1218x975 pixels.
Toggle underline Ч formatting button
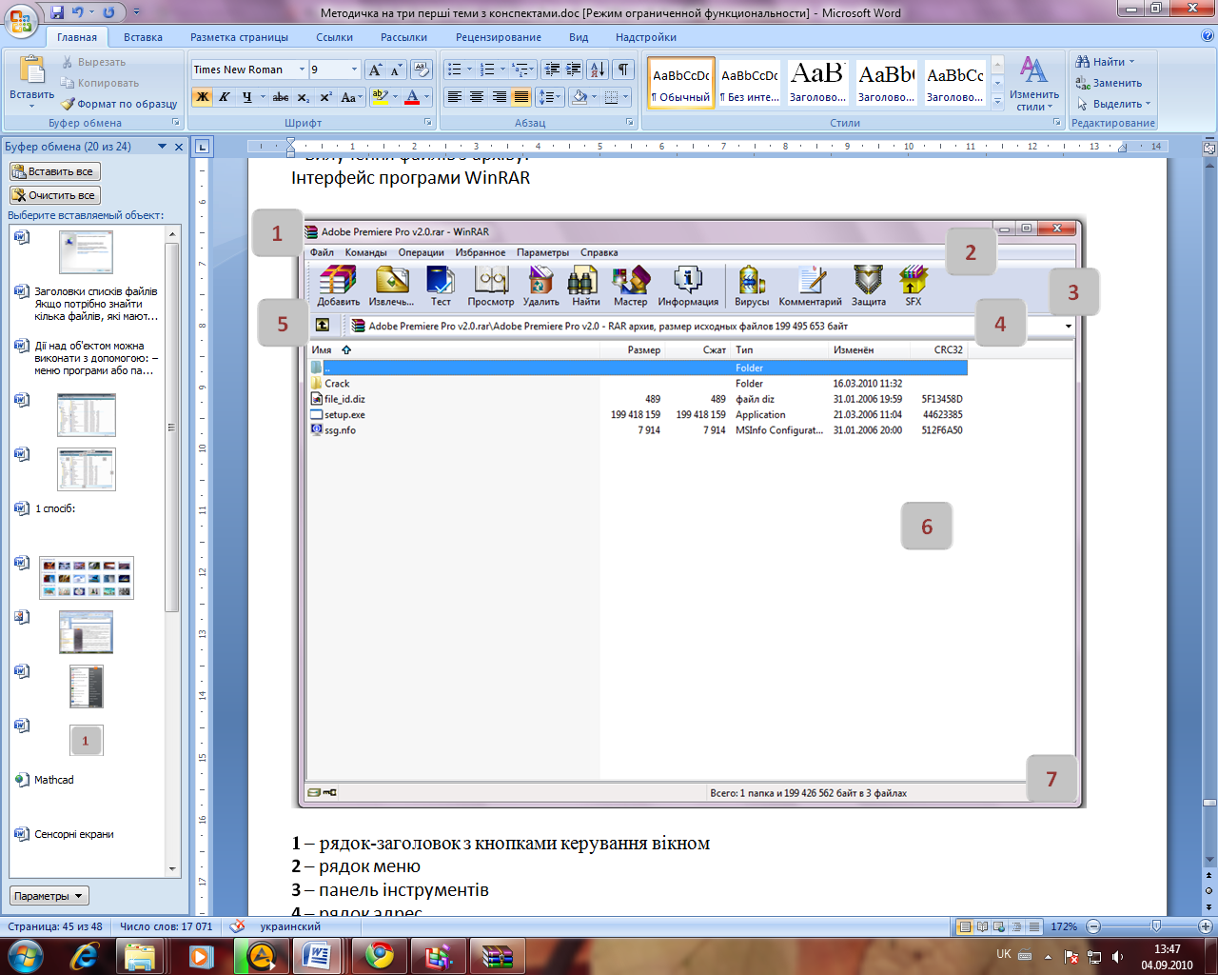246,97
